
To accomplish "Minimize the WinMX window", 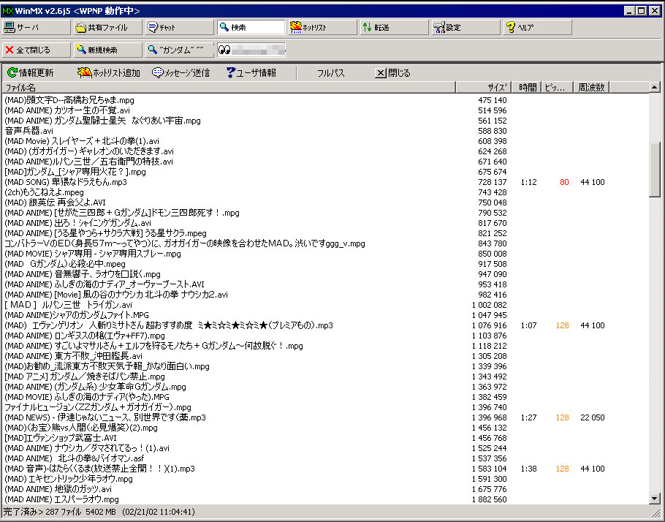I will click(x=629, y=11).
